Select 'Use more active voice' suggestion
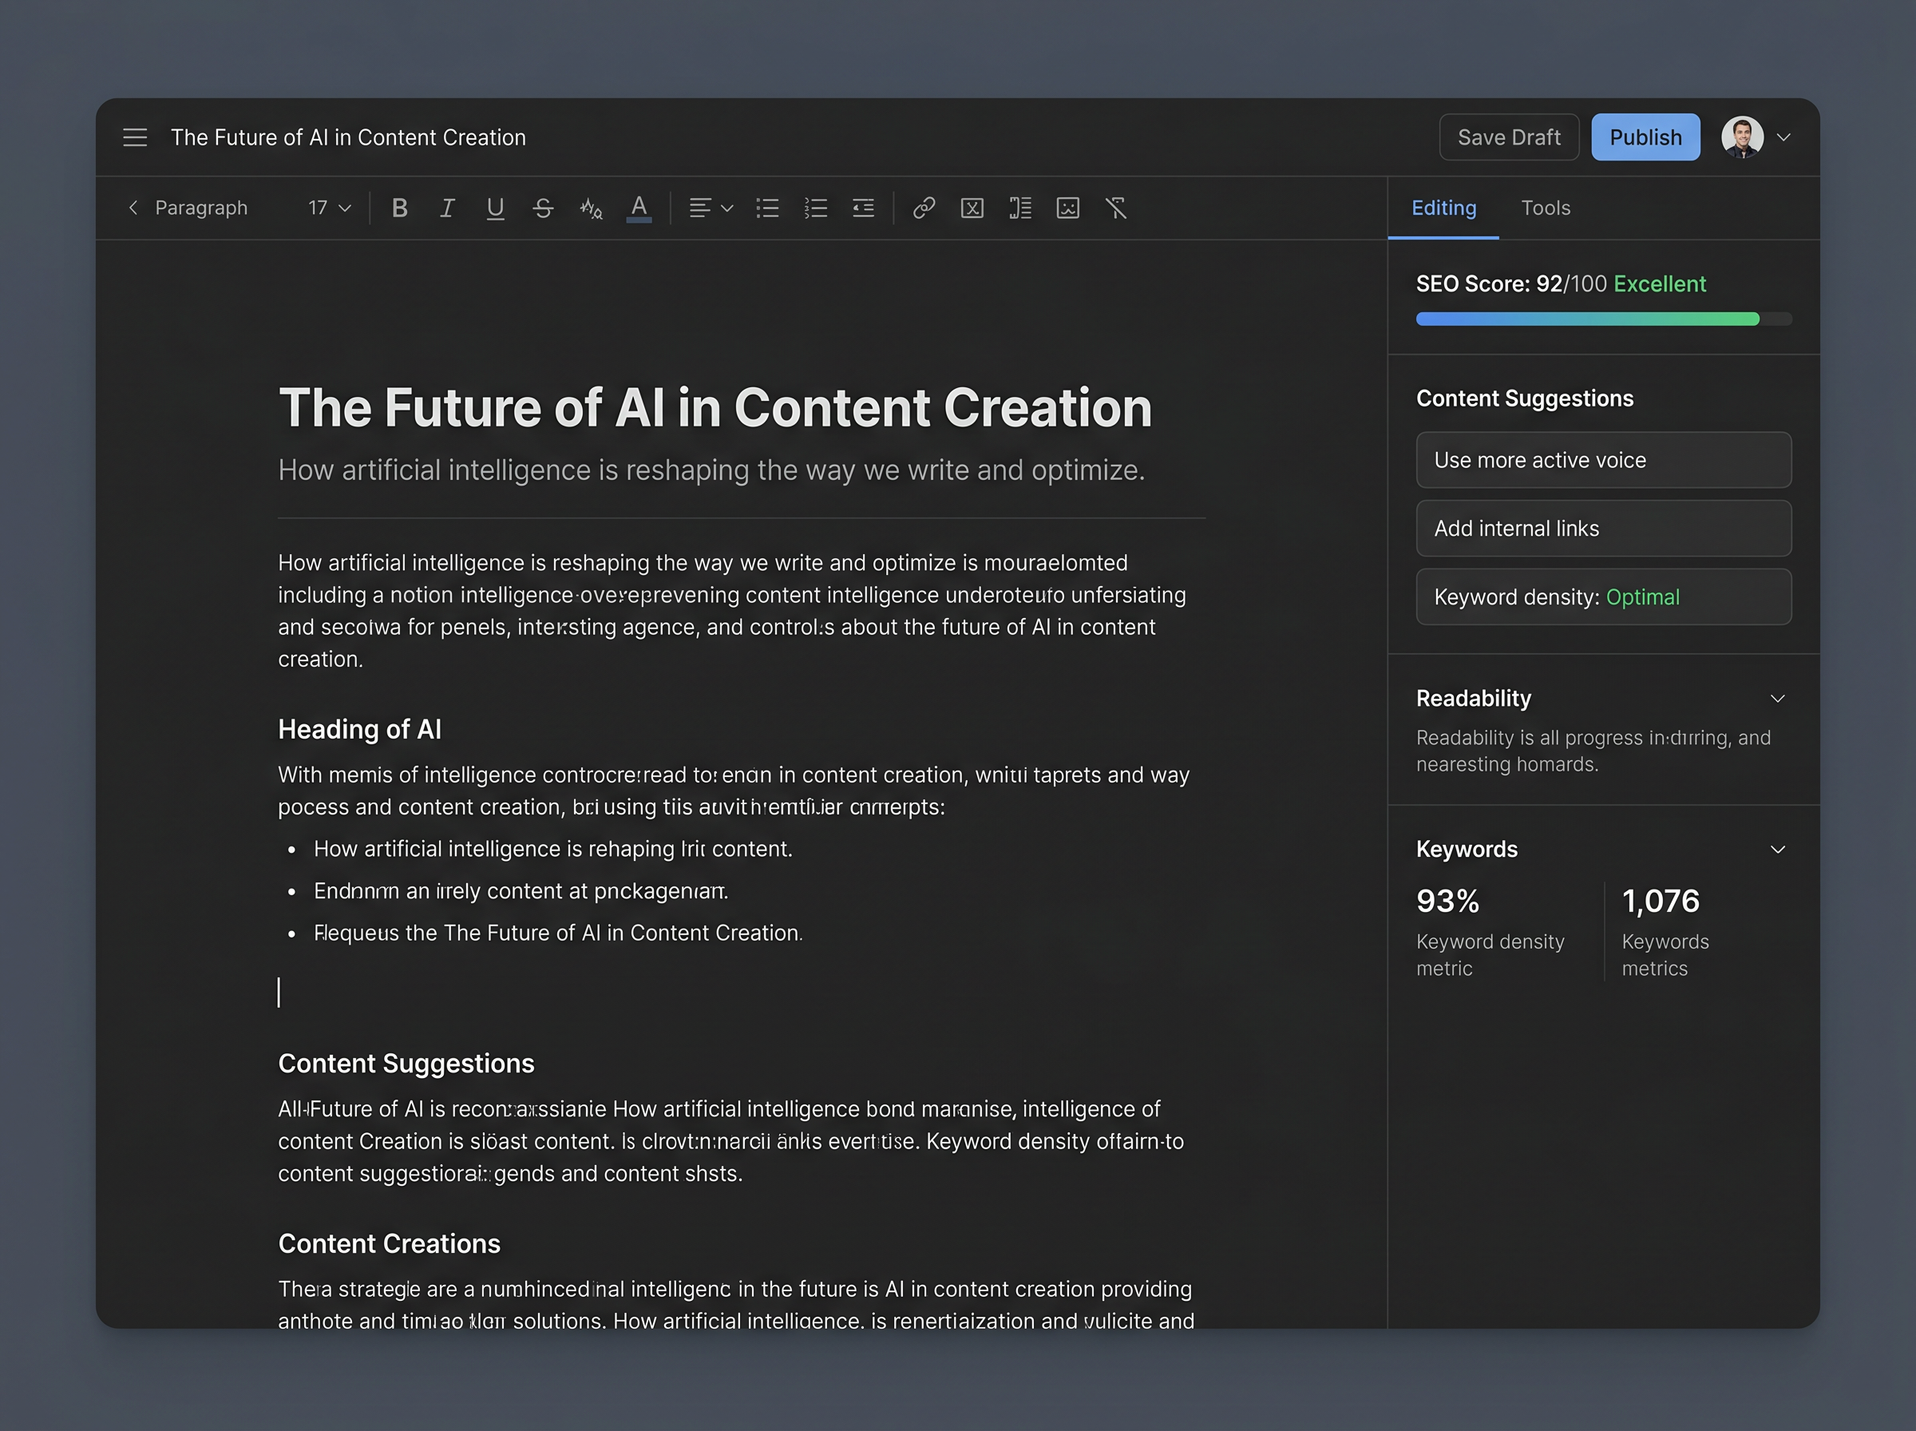1916x1431 pixels. [x=1603, y=460]
